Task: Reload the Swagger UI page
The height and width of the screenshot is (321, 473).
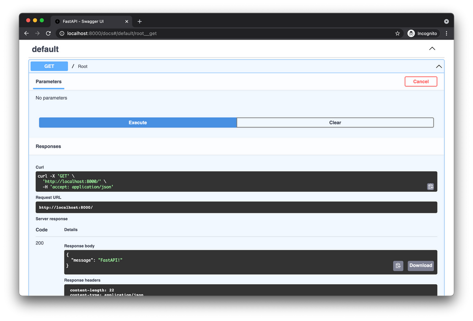Action: click(49, 33)
